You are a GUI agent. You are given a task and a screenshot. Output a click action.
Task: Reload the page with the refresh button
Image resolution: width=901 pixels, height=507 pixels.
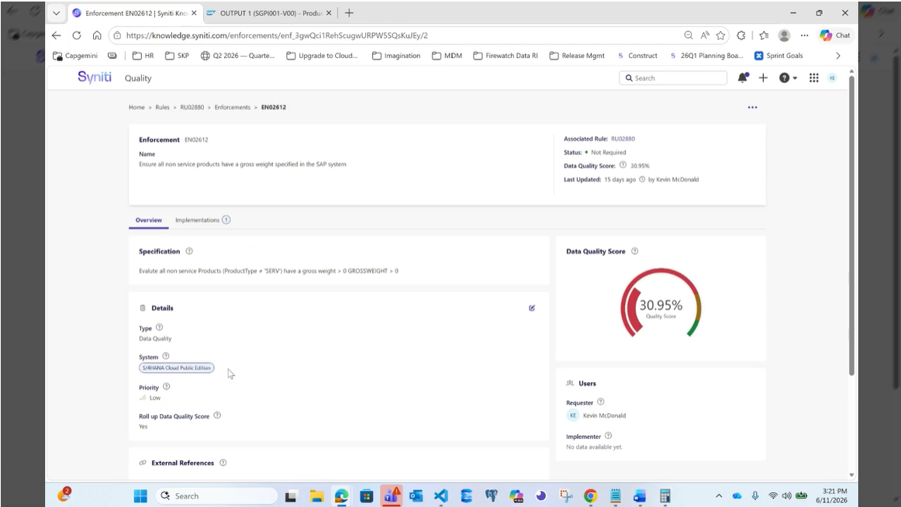click(x=77, y=36)
